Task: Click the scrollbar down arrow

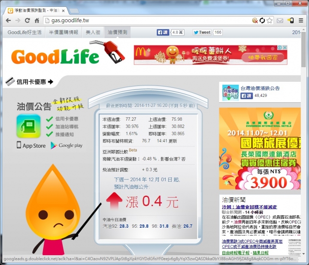Action: point(304,253)
